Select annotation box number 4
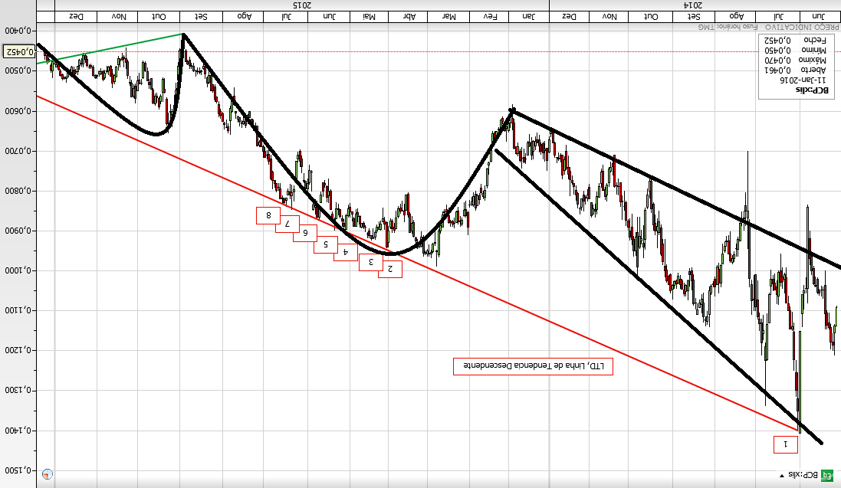Viewport: 841px width, 488px height. 346,252
